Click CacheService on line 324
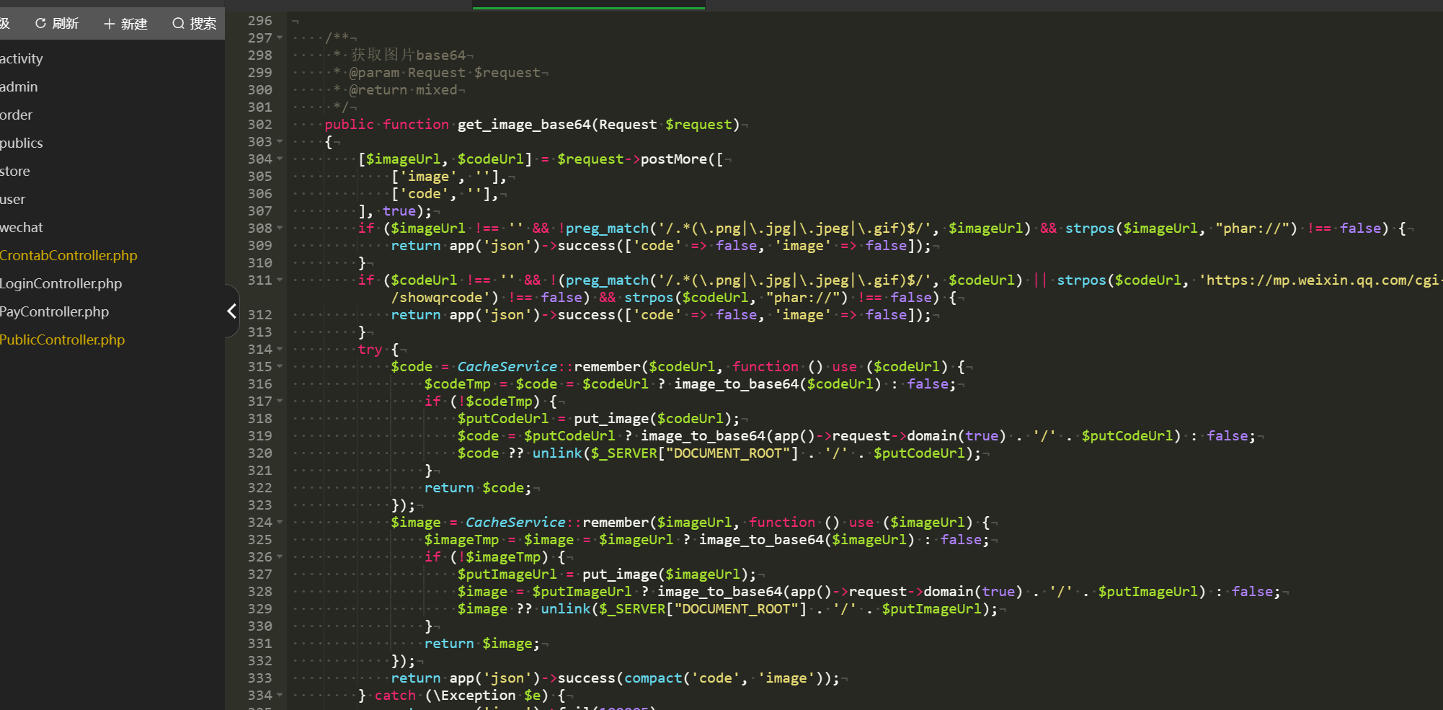The height and width of the screenshot is (710, 1443). click(516, 522)
